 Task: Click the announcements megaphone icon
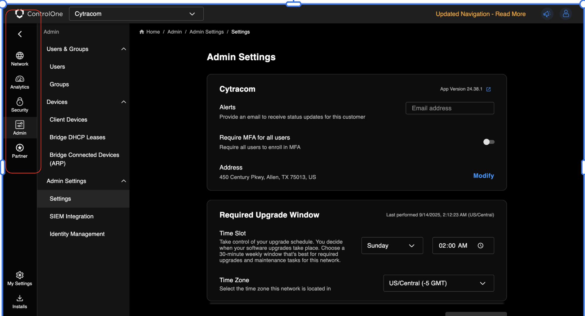pyautogui.click(x=547, y=14)
